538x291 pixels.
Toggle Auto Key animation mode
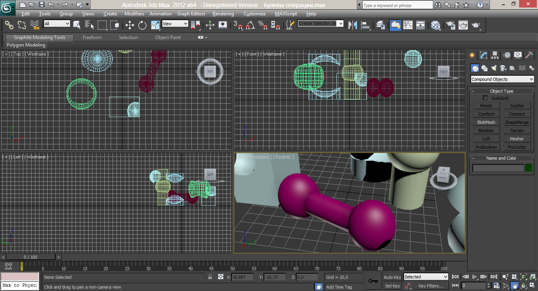pyautogui.click(x=392, y=277)
